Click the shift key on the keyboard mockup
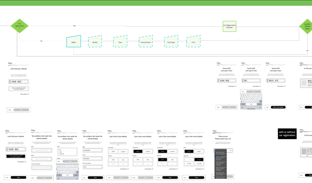The height and width of the screenshot is (183, 312). [x=242, y=102]
